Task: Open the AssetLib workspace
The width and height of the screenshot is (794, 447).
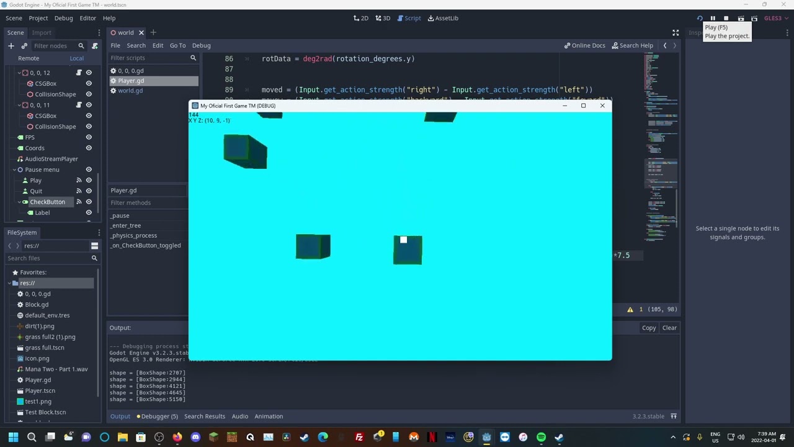Action: point(443,19)
